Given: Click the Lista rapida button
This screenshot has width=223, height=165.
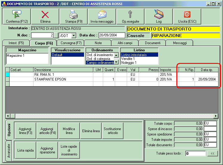Looking at the screenshot, I should click(25, 150).
